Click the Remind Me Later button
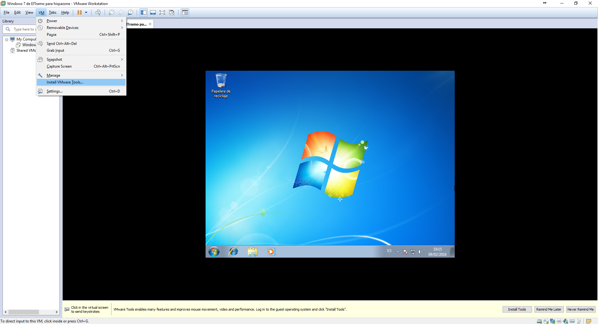 549,309
